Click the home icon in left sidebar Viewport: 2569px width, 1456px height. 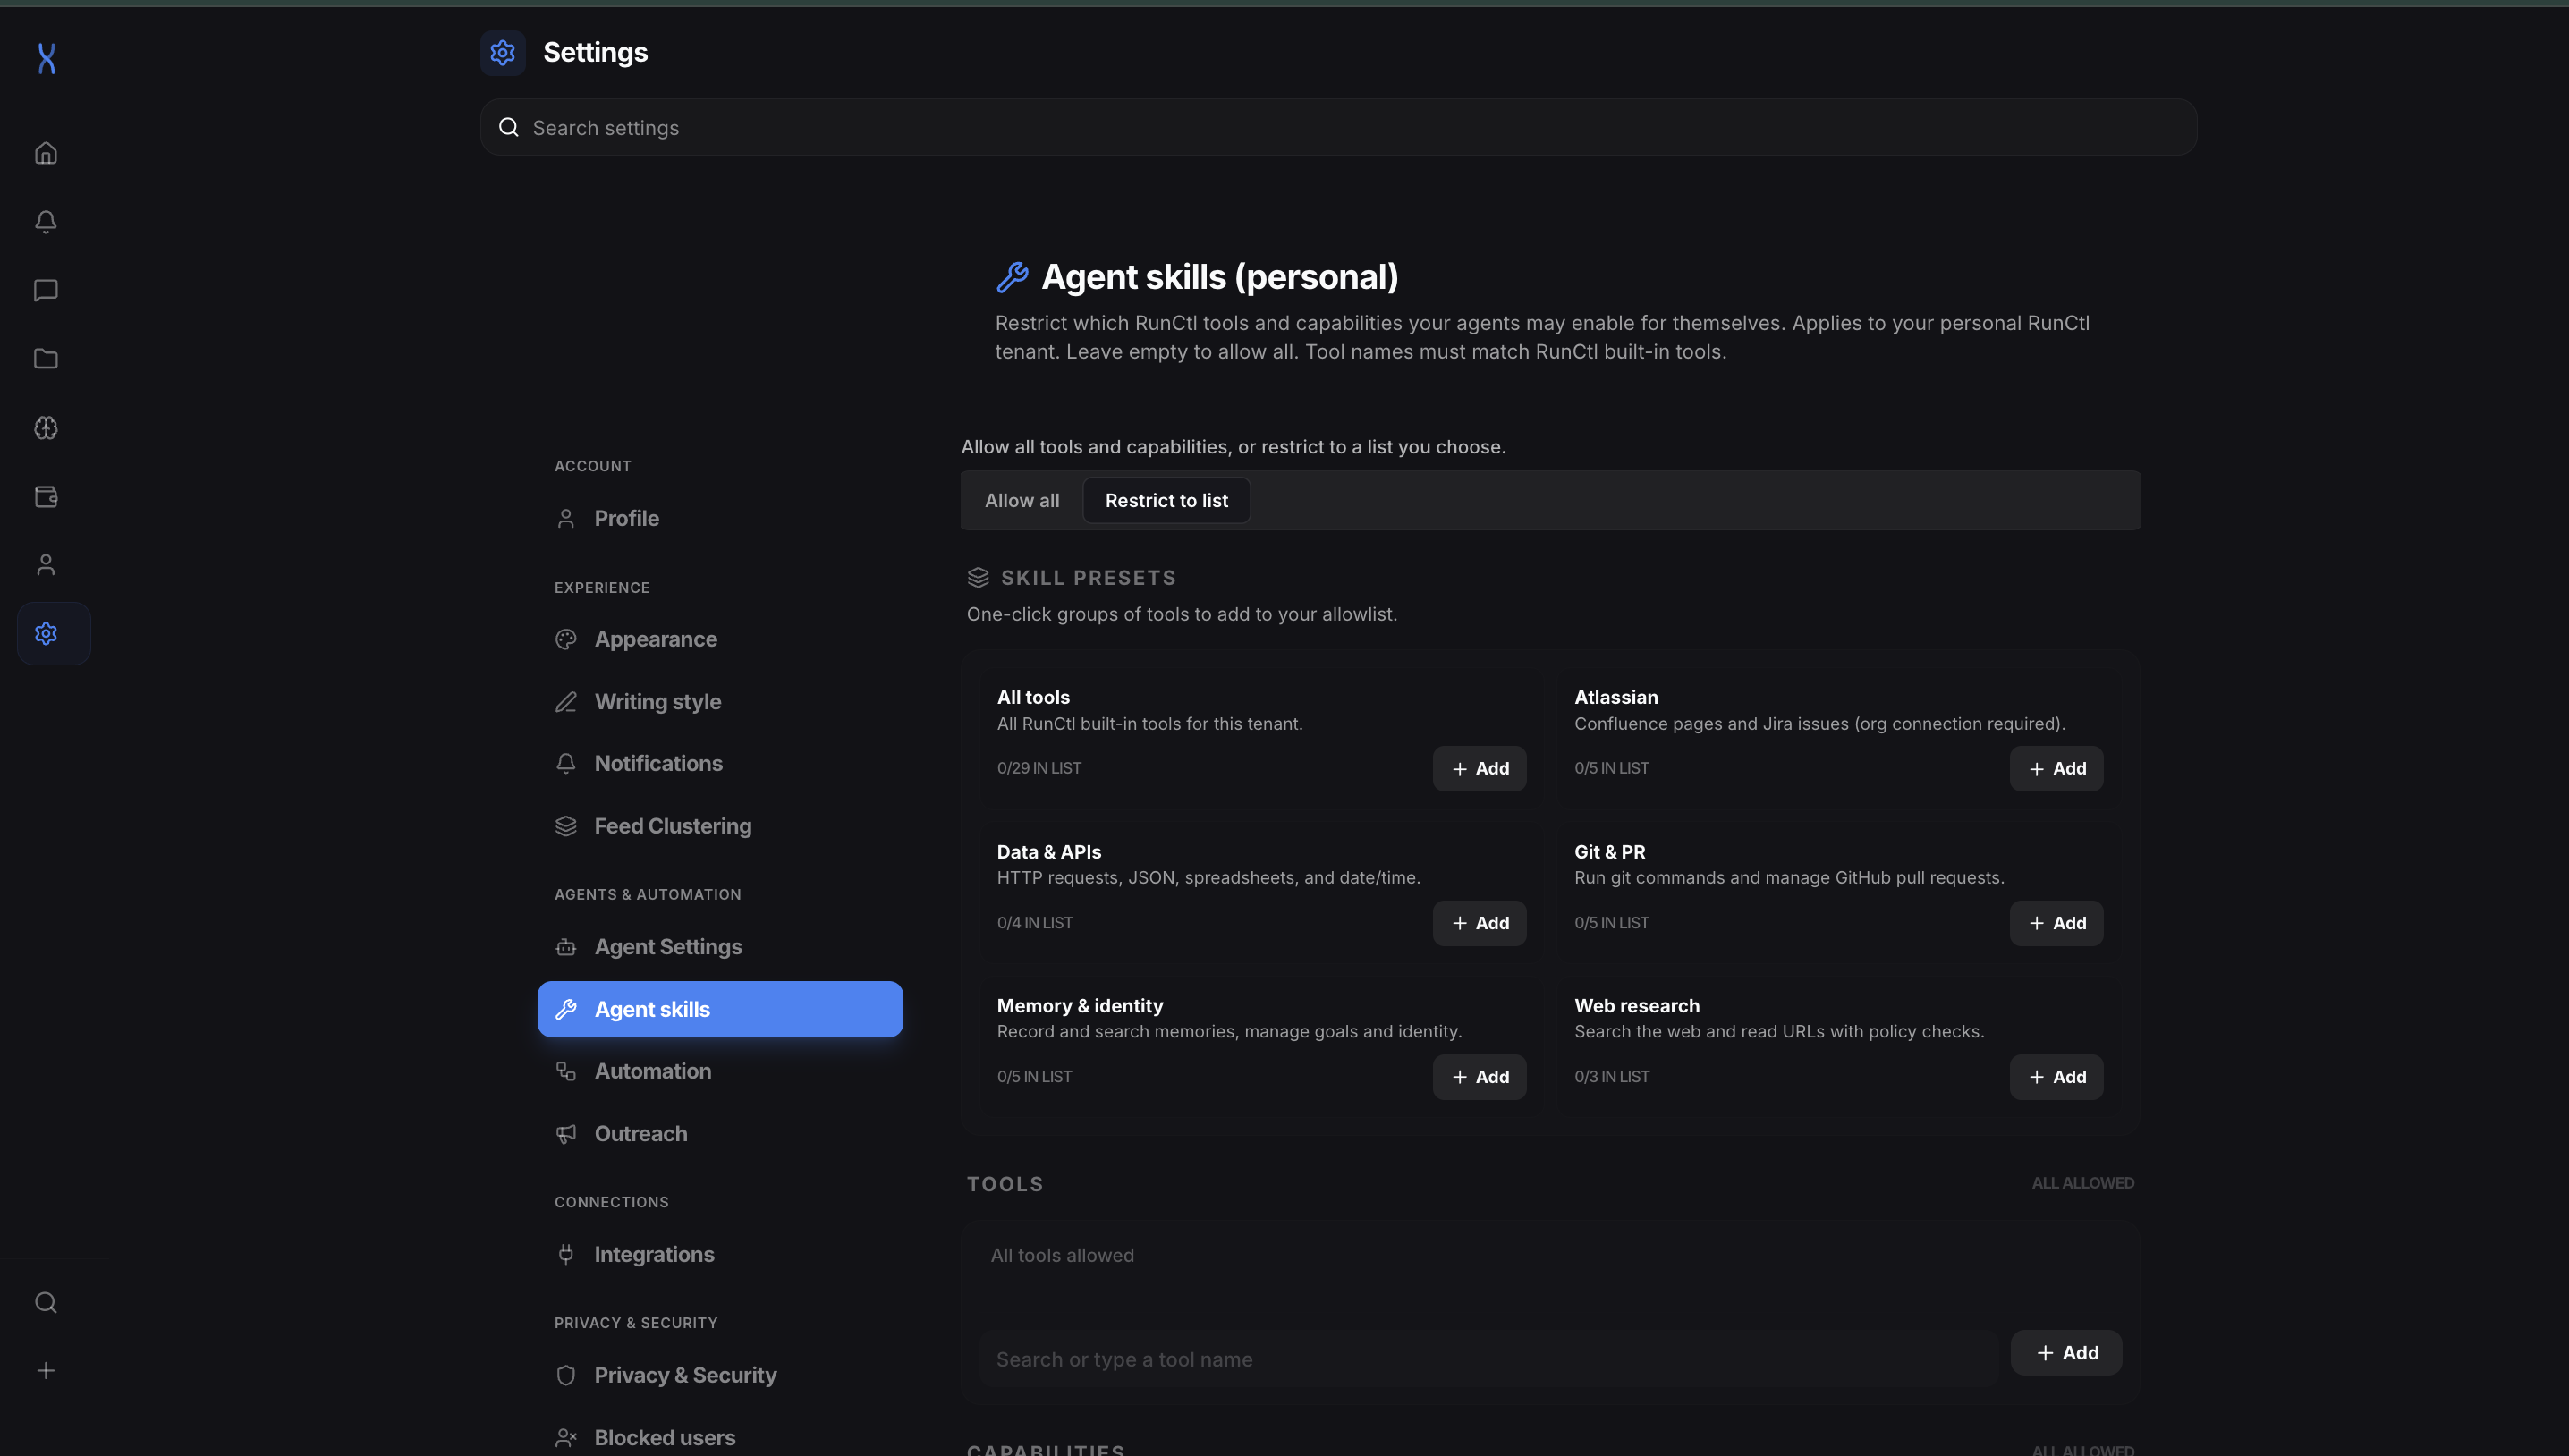(46, 153)
